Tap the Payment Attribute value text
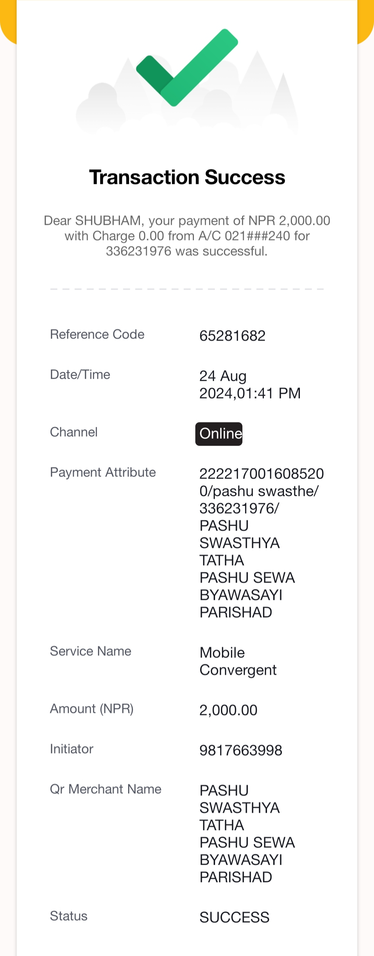The width and height of the screenshot is (374, 956). 261,543
